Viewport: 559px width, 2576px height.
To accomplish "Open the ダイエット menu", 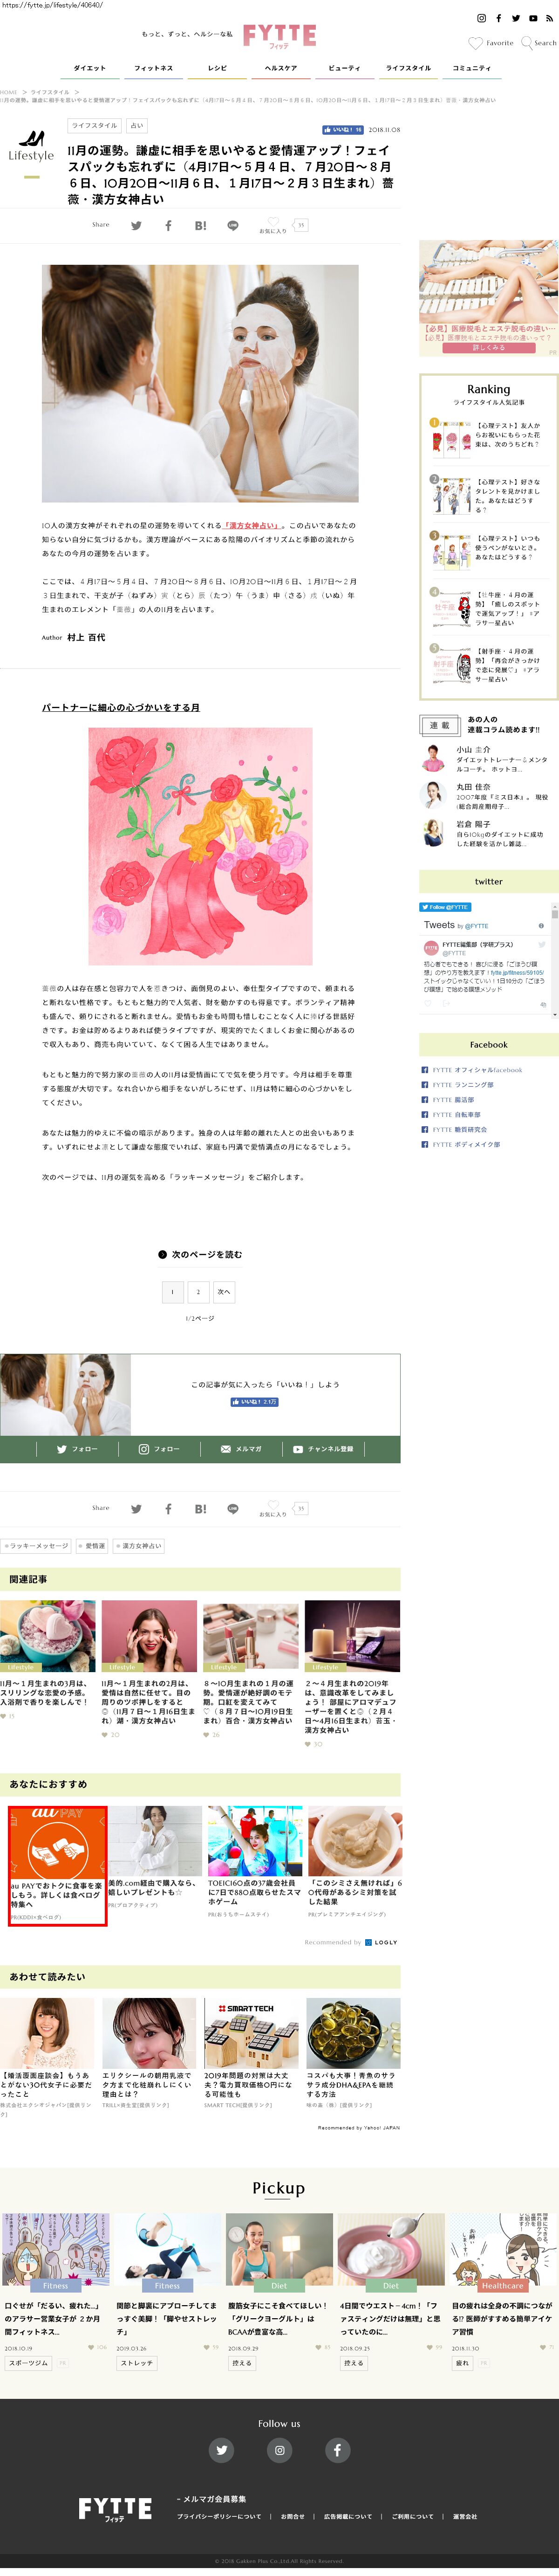I will (89, 68).
